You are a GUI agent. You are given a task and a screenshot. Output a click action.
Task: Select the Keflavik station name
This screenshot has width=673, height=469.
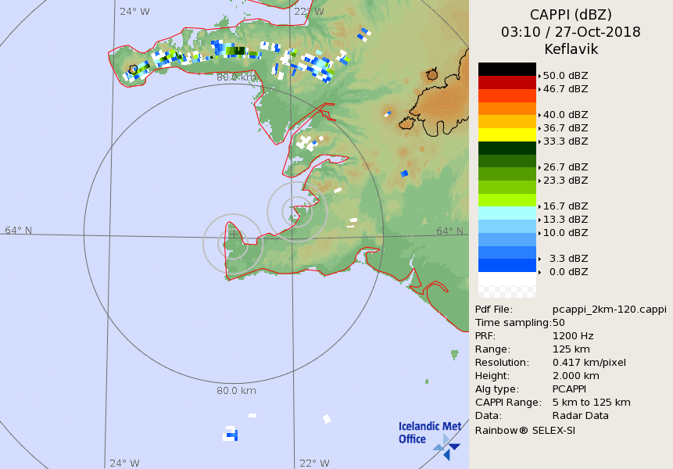point(571,49)
